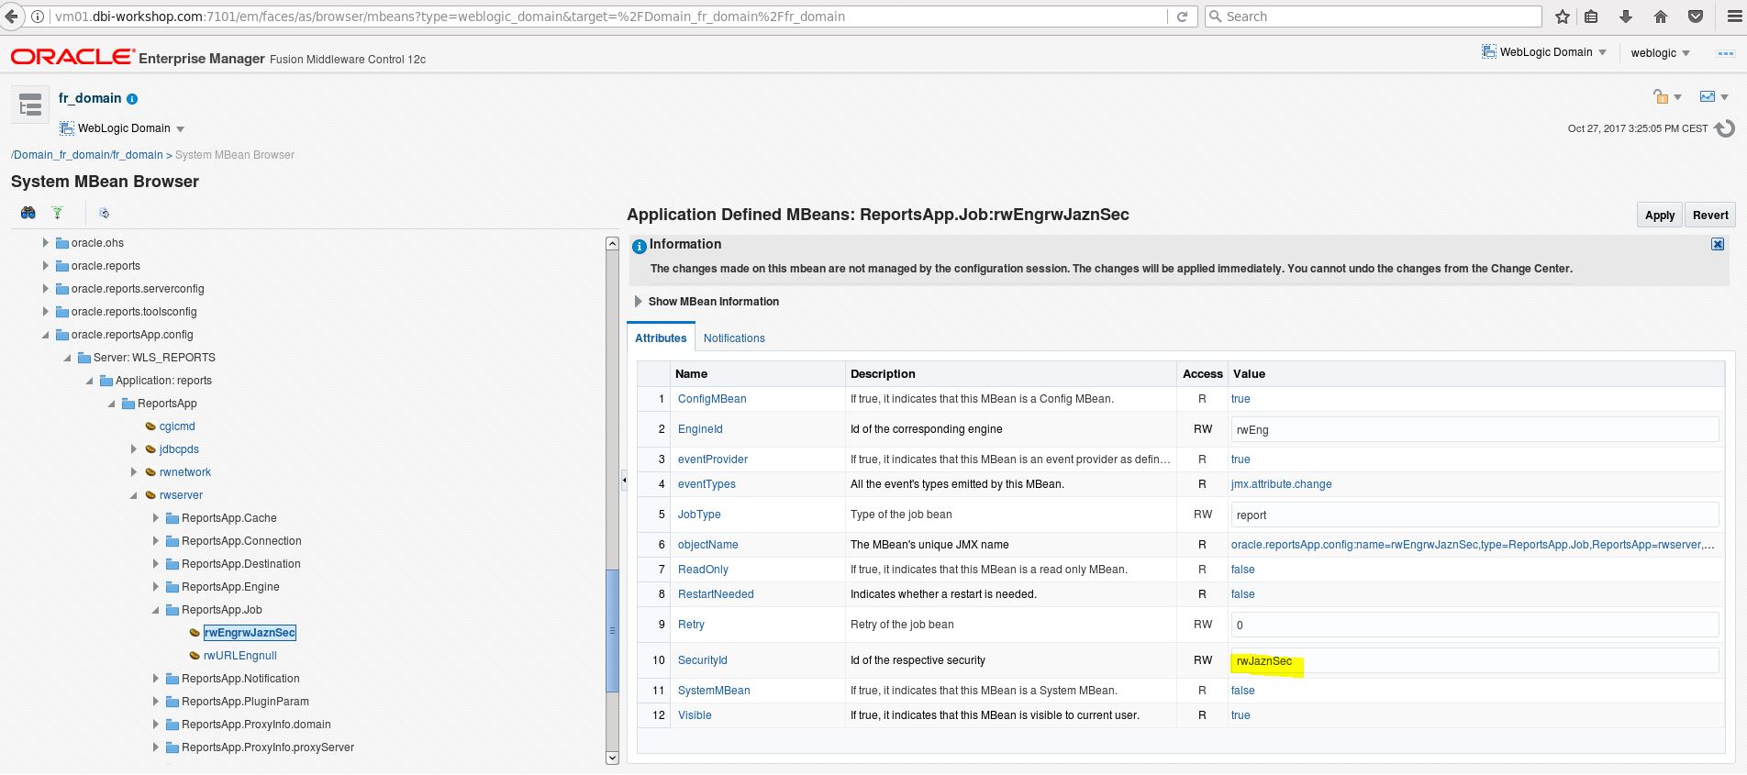The image size is (1747, 775).
Task: Click the Apply button
Action: 1660,216
